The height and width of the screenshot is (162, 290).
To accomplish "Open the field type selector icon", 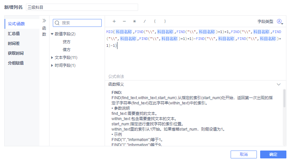I will (x=280, y=22).
